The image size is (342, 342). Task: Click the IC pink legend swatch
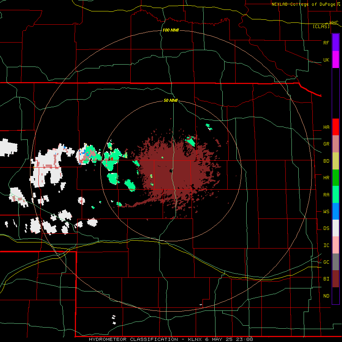tap(336, 245)
